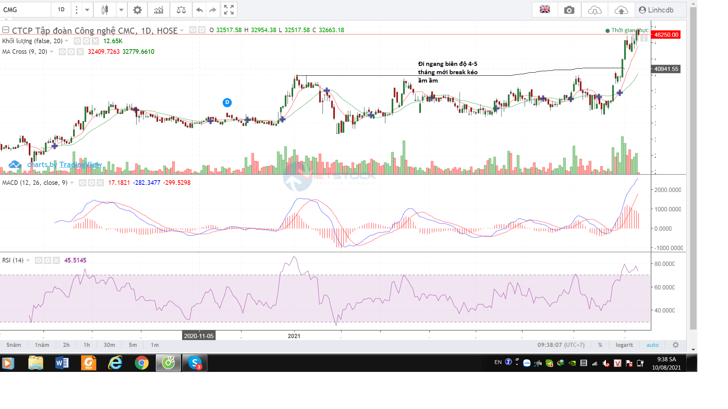Open Google Chrome from the taskbar
The width and height of the screenshot is (728, 409).
pos(141,363)
